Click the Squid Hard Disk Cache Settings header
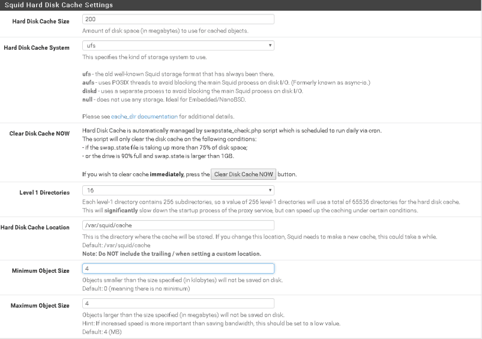This screenshot has height=339, width=482. [x=58, y=5]
